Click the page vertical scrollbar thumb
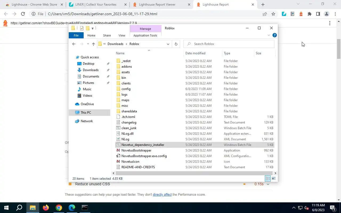The width and height of the screenshot is (341, 213). coord(339,49)
